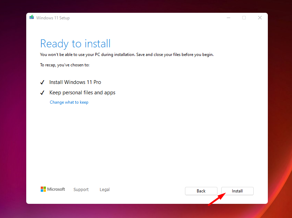Click the Microsoft logo
The width and height of the screenshot is (292, 218).
click(x=53, y=189)
